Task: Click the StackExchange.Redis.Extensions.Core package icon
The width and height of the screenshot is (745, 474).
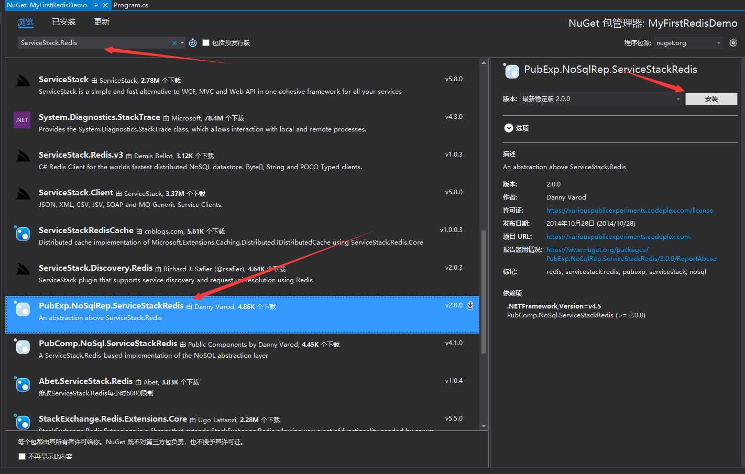Action: pos(23,421)
